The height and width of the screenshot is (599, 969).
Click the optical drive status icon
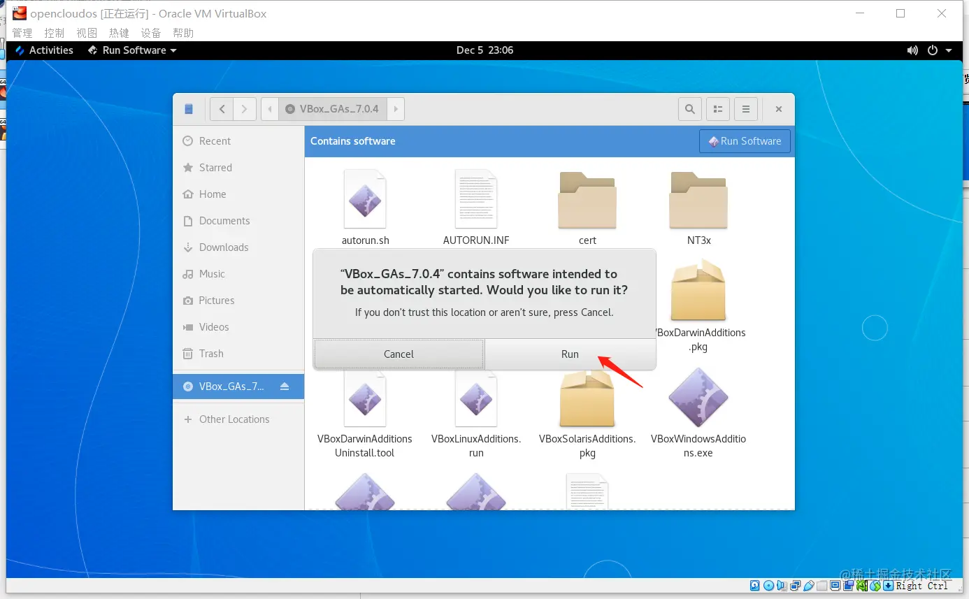tap(769, 586)
